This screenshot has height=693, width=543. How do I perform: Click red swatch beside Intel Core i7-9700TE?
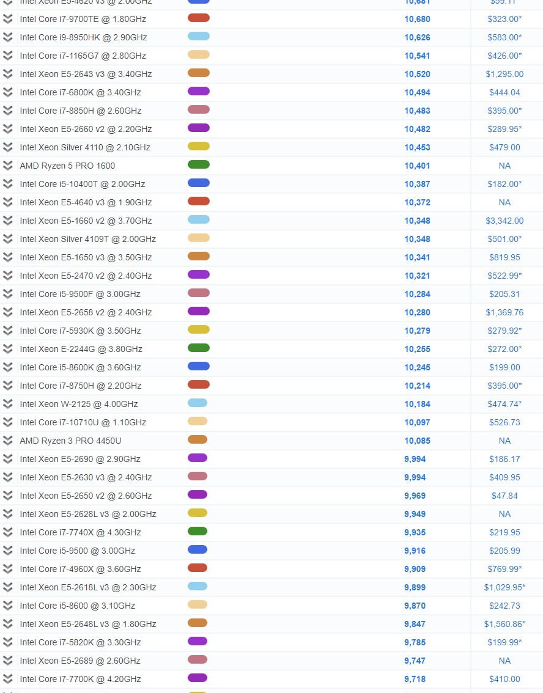pos(199,18)
